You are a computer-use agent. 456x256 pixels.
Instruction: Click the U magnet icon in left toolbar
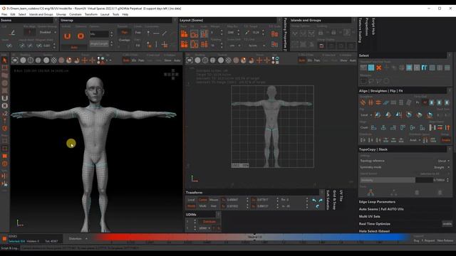[4, 98]
